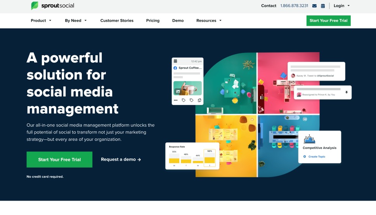Image resolution: width=376 pixels, height=215 pixels.
Task: Click the Competitive Analysis title
Action: pos(319,148)
